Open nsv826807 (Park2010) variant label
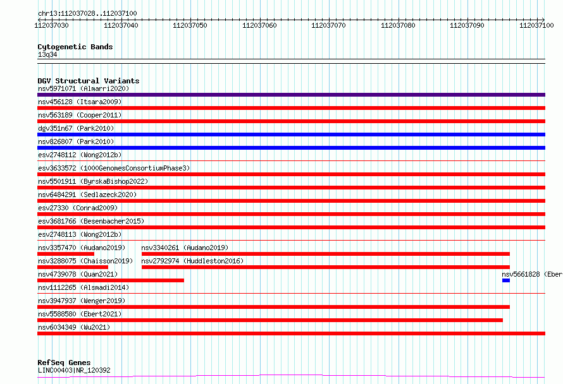The height and width of the screenshot is (384, 563). coord(76,141)
